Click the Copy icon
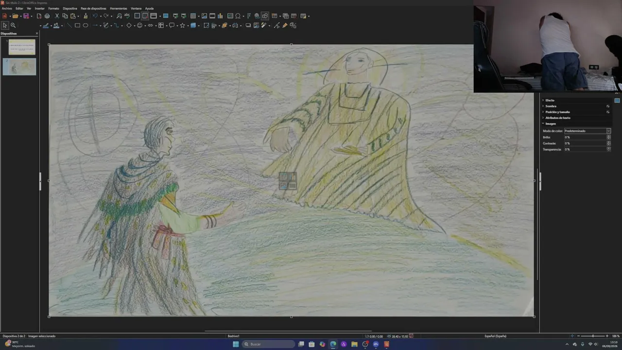 pyautogui.click(x=65, y=16)
